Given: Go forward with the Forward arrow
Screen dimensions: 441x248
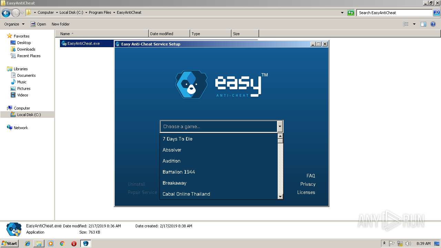Looking at the screenshot, I should coord(16,13).
